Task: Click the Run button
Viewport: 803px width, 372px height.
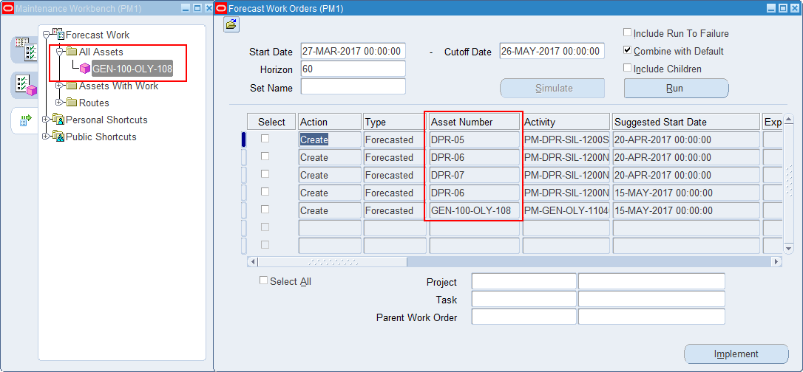Action: point(676,88)
